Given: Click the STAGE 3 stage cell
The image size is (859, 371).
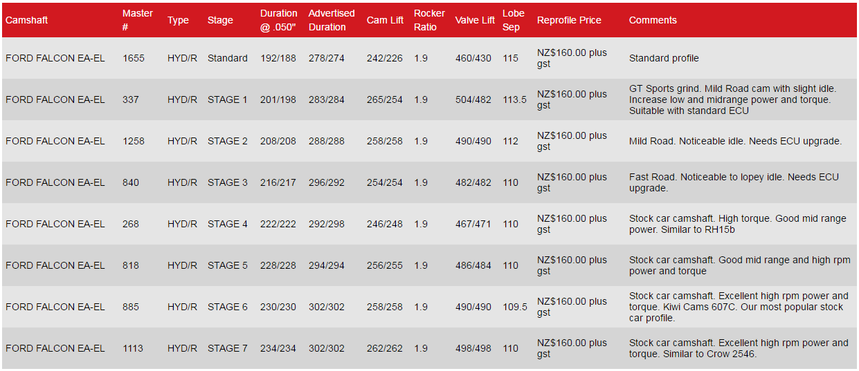Looking at the screenshot, I should 227,182.
